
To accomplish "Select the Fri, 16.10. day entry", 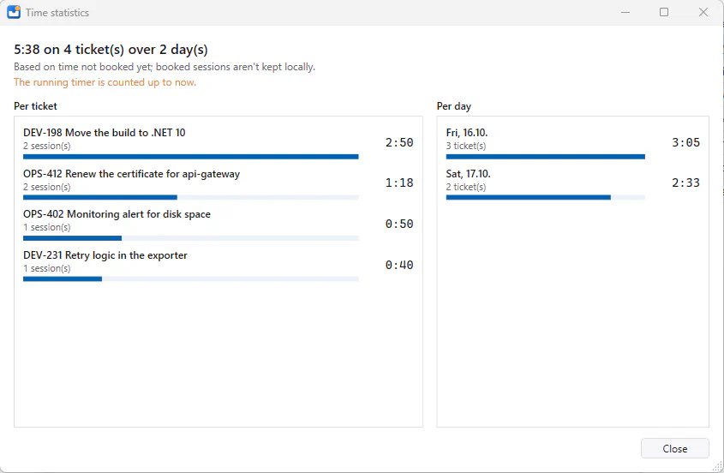I will (x=572, y=142).
